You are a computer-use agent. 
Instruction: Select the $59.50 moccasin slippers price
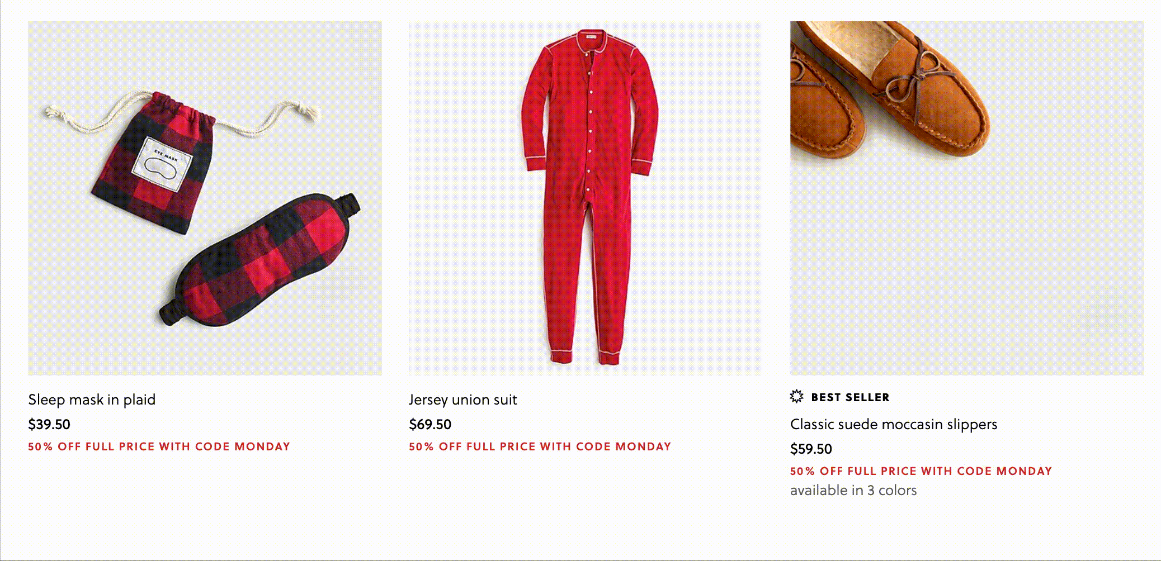[811, 449]
